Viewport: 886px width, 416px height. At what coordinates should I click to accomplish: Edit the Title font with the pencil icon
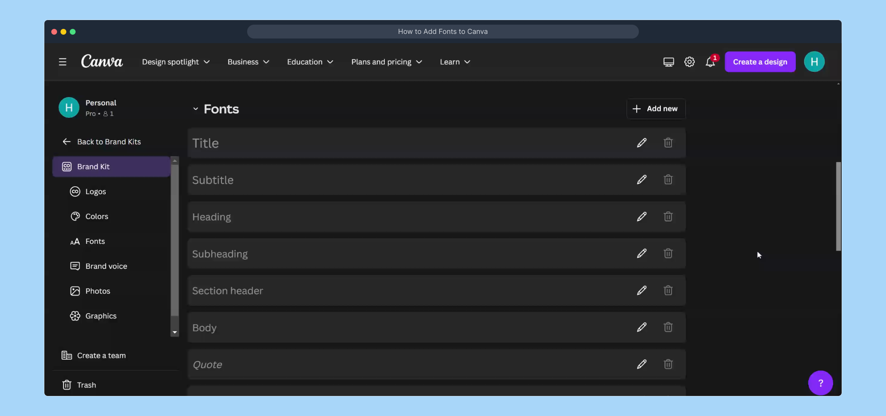pos(641,143)
